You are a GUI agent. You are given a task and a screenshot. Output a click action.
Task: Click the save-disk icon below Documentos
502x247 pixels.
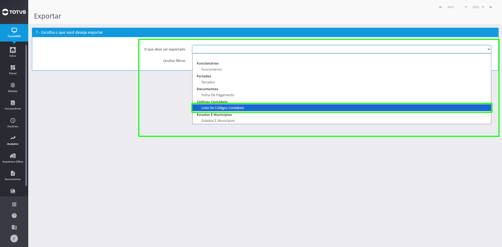tap(13, 191)
